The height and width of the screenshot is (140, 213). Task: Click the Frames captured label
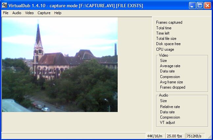point(169,22)
